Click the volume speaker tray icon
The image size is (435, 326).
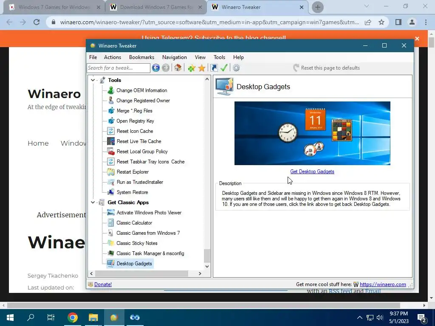tap(380, 318)
